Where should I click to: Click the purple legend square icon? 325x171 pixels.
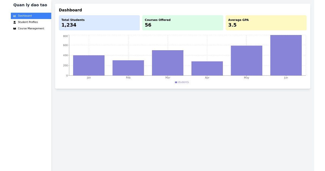(176, 82)
